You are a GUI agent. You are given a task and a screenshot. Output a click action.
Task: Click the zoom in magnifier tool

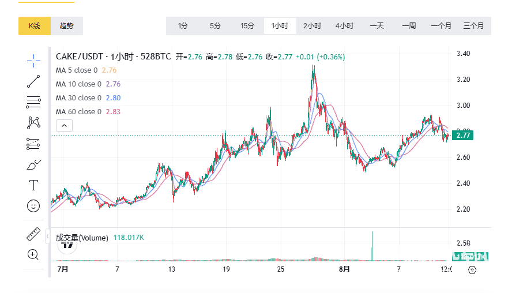click(33, 254)
